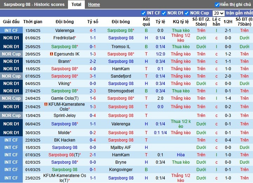Image resolution: width=253 pixels, height=183 pixels.
Task: Select the Thời gian column header
Action: [x=33, y=22]
